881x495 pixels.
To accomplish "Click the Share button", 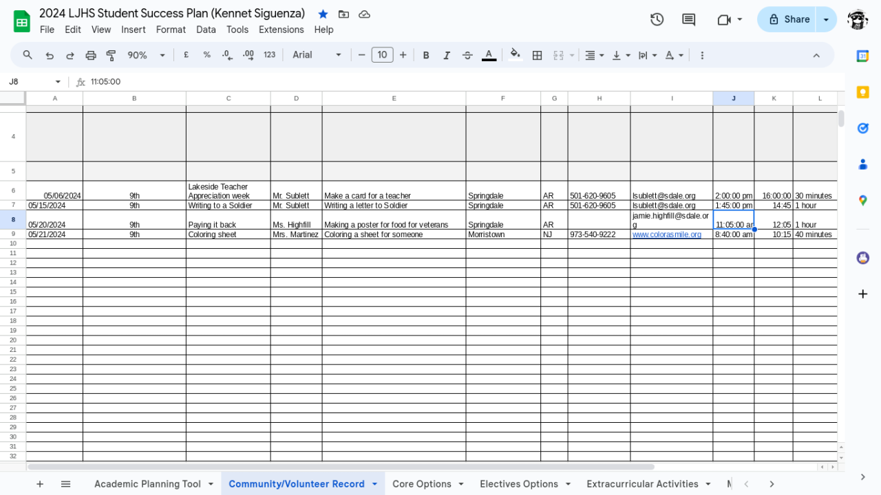I will coord(789,19).
